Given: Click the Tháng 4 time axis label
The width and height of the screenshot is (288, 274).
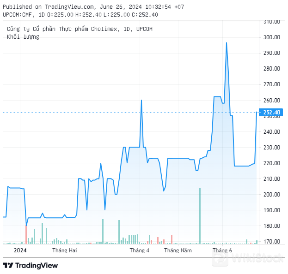Looking at the screenshot, I should point(139,250).
